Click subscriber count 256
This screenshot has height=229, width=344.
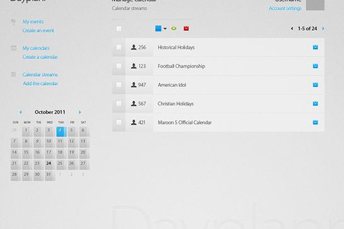tap(142, 47)
